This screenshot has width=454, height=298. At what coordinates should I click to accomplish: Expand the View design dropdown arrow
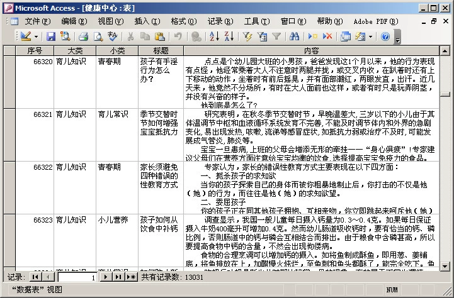(36, 36)
